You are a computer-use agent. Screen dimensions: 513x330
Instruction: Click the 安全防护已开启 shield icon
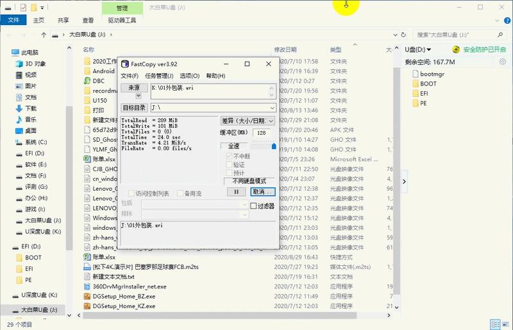pyautogui.click(x=456, y=49)
